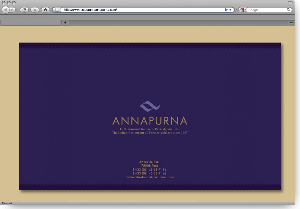Click the red close window button
Image resolution: width=300 pixels, height=209 pixels.
tap(4, 3)
